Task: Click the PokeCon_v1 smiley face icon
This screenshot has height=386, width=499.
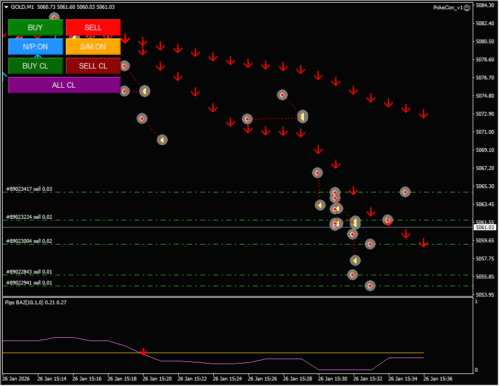Action: [467, 8]
